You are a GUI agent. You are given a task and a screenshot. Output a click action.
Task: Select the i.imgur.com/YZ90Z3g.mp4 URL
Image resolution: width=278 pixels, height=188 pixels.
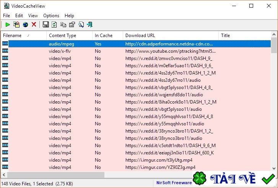pyautogui.click(x=161, y=167)
